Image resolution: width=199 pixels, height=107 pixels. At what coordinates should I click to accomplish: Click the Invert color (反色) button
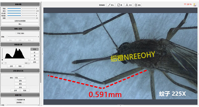(20, 87)
